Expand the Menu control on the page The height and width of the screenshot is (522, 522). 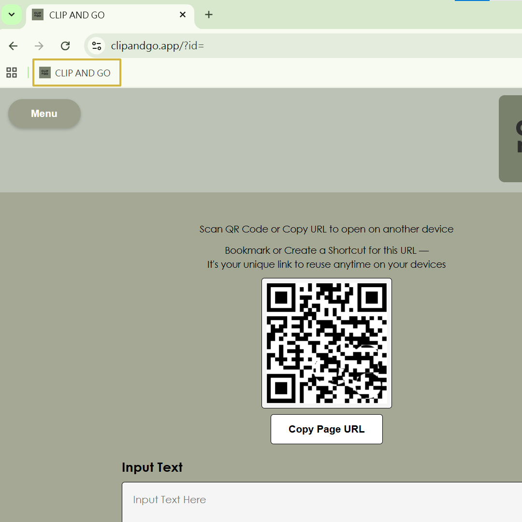(44, 114)
